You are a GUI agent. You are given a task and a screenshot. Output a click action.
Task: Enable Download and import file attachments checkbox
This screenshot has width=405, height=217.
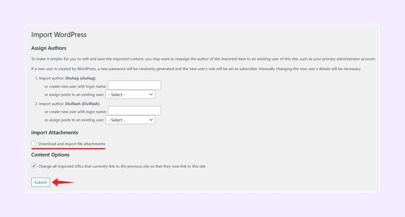[34, 144]
